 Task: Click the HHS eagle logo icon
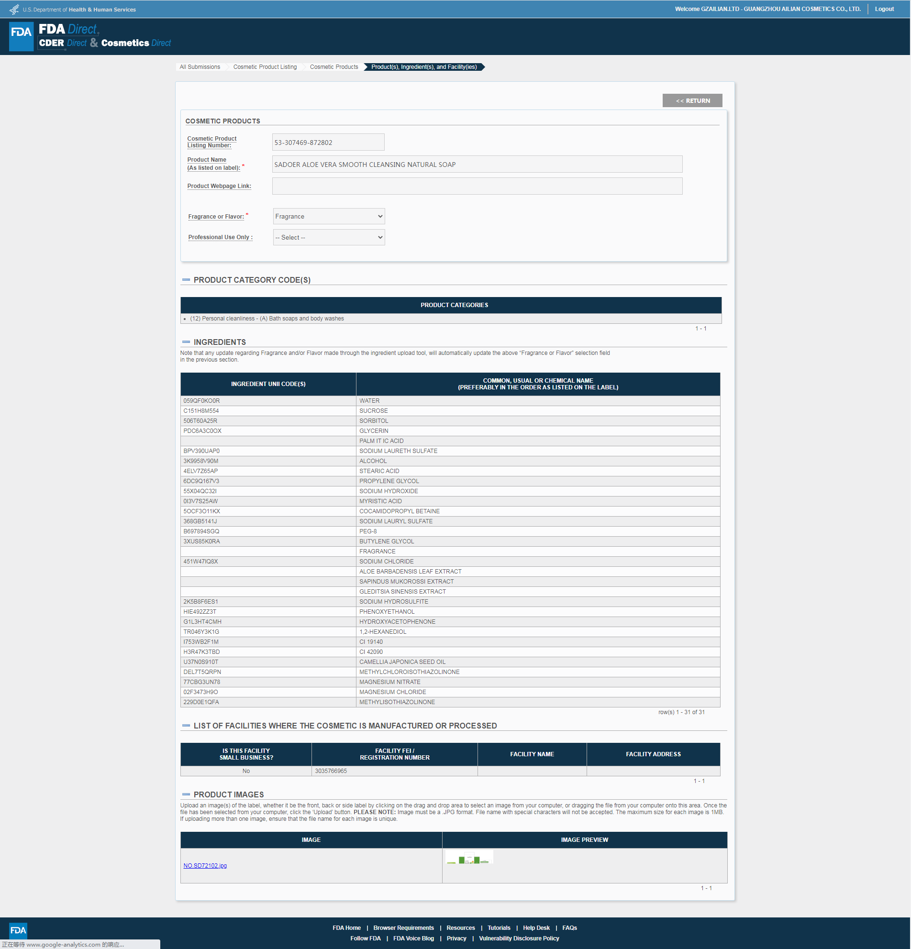[x=14, y=9]
